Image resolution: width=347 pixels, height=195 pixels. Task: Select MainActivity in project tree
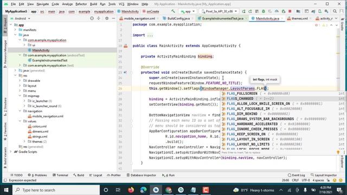point(41,50)
